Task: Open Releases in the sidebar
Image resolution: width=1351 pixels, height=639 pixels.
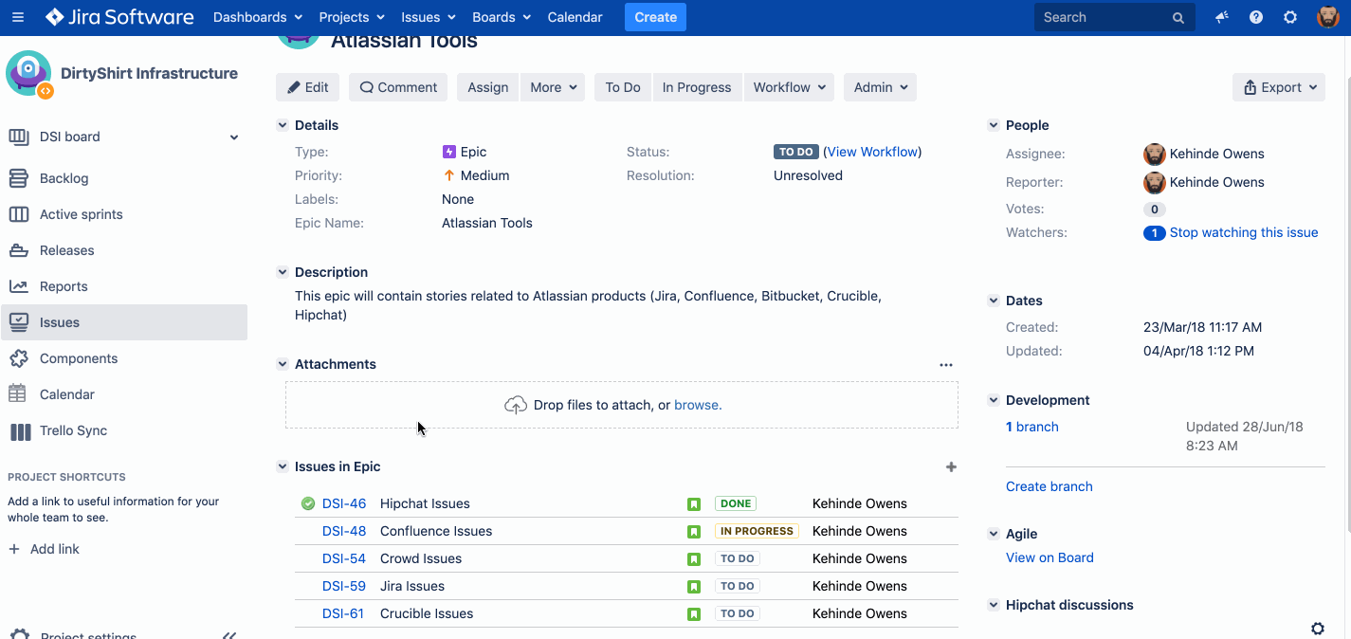Action: tap(124, 250)
